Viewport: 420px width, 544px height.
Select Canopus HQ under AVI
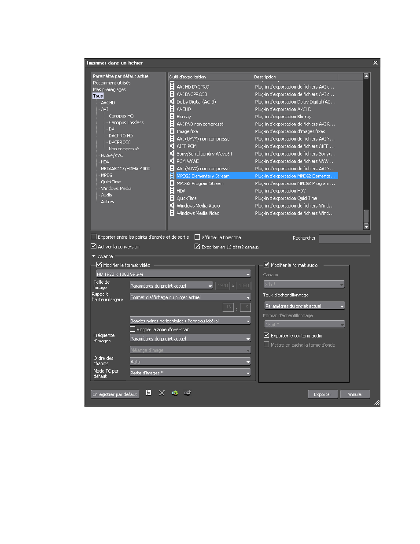[121, 116]
